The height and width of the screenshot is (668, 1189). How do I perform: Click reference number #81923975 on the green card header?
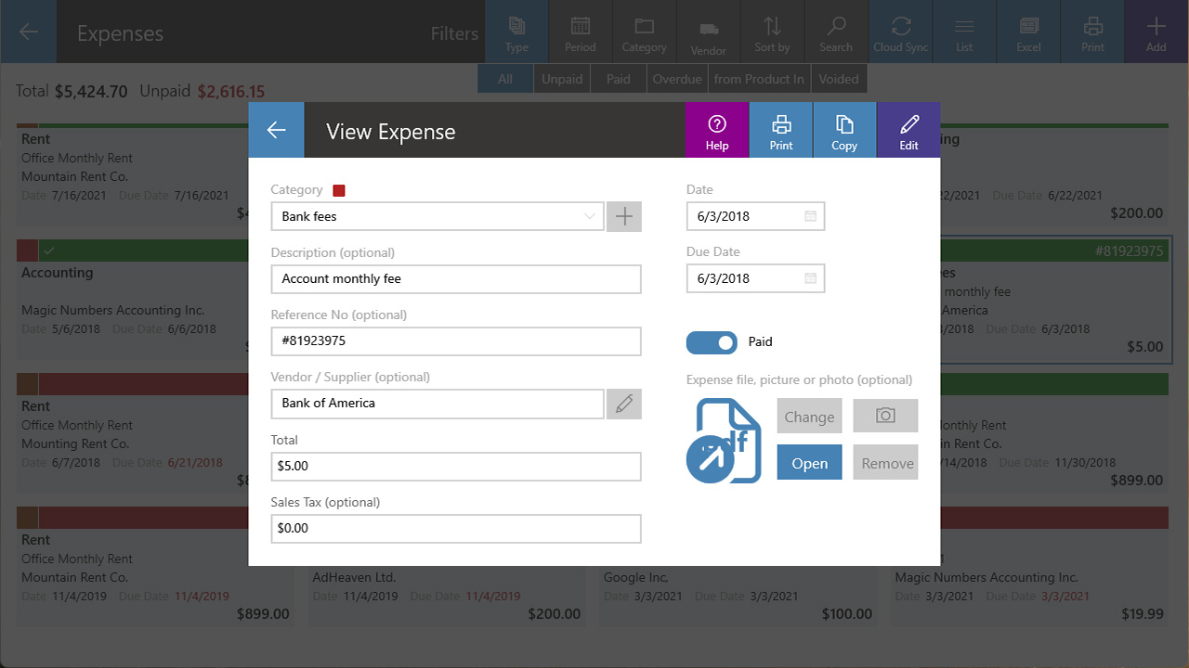click(1129, 250)
